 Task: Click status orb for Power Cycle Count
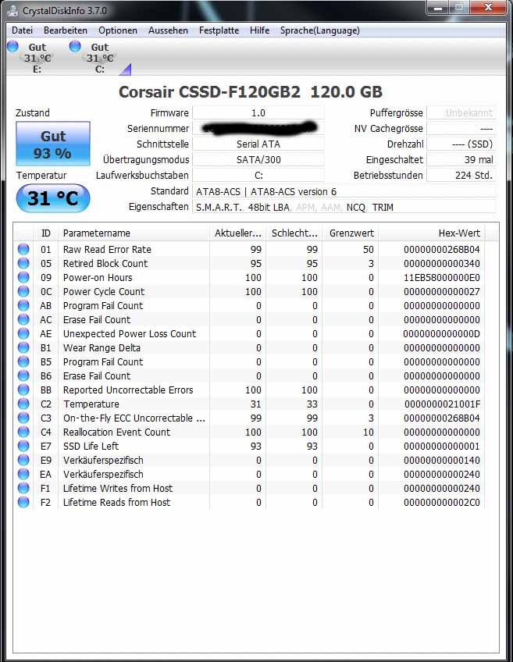click(x=23, y=291)
